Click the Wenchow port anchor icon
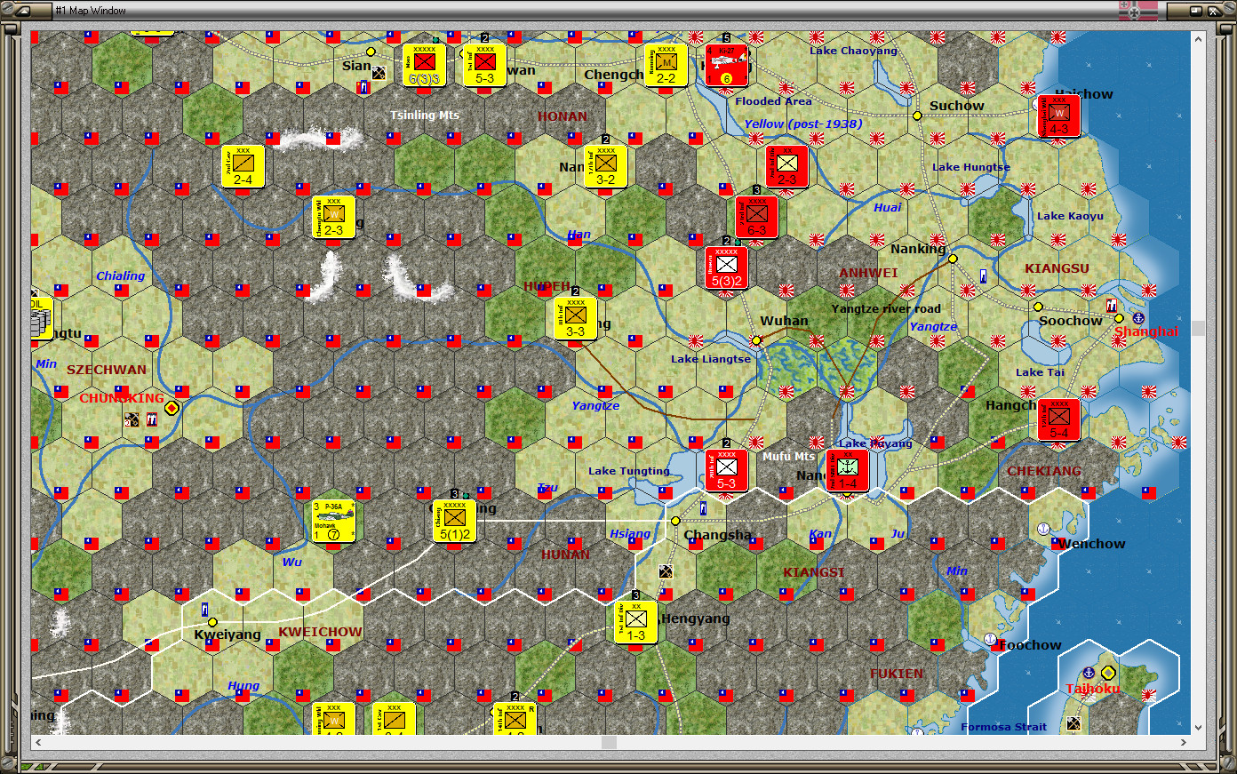This screenshot has height=774, width=1237. click(1044, 529)
